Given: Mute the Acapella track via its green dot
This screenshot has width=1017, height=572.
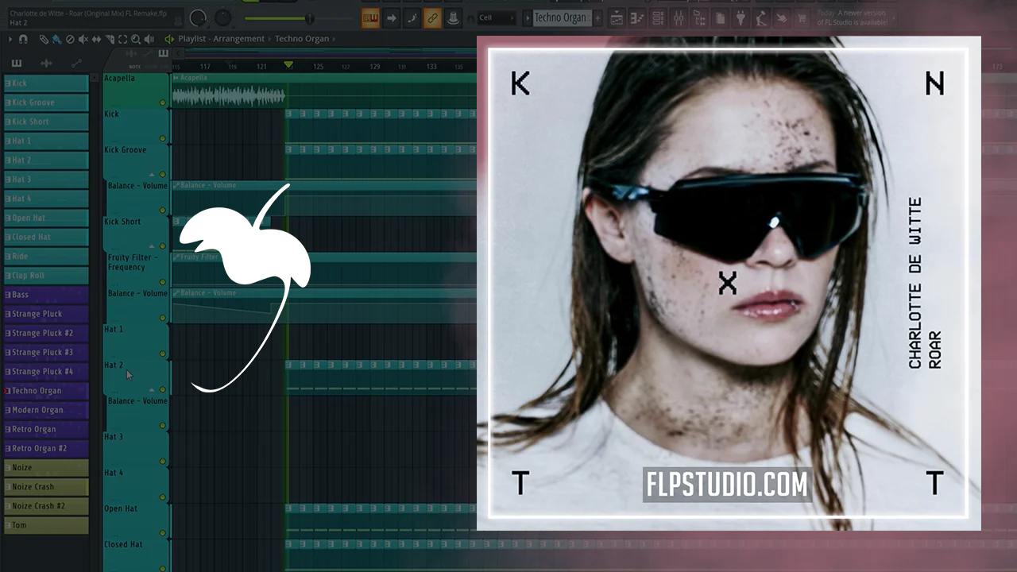Looking at the screenshot, I should [x=163, y=102].
